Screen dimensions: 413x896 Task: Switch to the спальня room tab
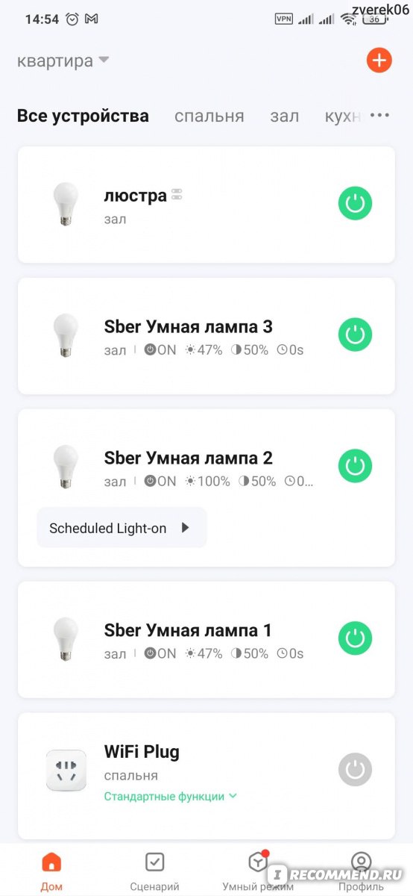209,116
